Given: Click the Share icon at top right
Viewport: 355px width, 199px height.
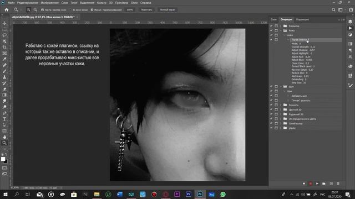Looking at the screenshot, I should click(x=351, y=10).
